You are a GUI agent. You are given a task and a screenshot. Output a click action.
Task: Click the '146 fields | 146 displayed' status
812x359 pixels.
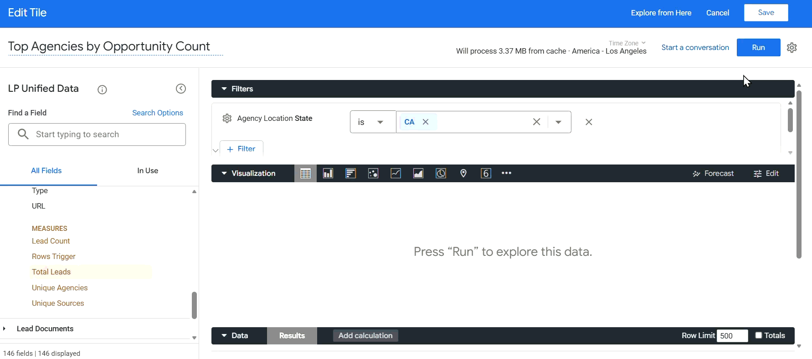(42, 354)
